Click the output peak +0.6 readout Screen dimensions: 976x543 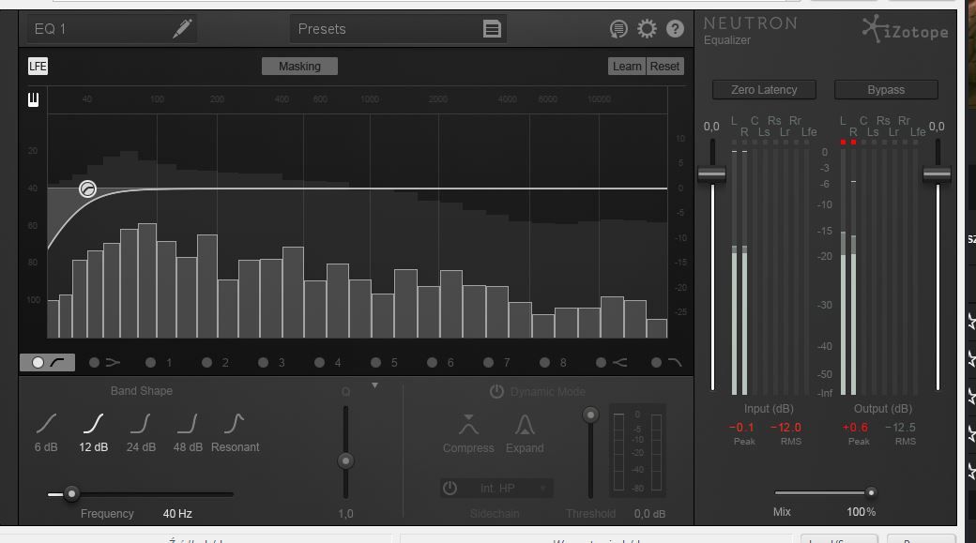pyautogui.click(x=855, y=428)
